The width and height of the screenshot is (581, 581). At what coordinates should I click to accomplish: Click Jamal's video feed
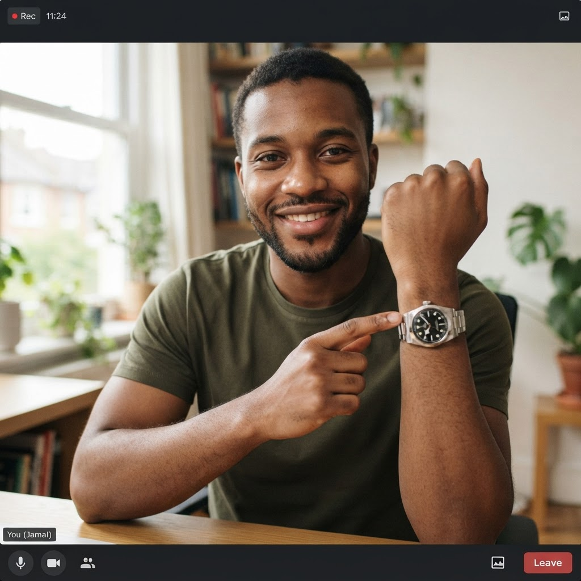pos(290,293)
